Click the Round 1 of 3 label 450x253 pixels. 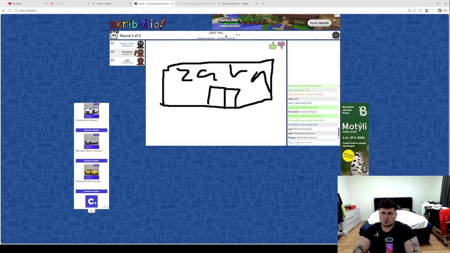pyautogui.click(x=130, y=35)
